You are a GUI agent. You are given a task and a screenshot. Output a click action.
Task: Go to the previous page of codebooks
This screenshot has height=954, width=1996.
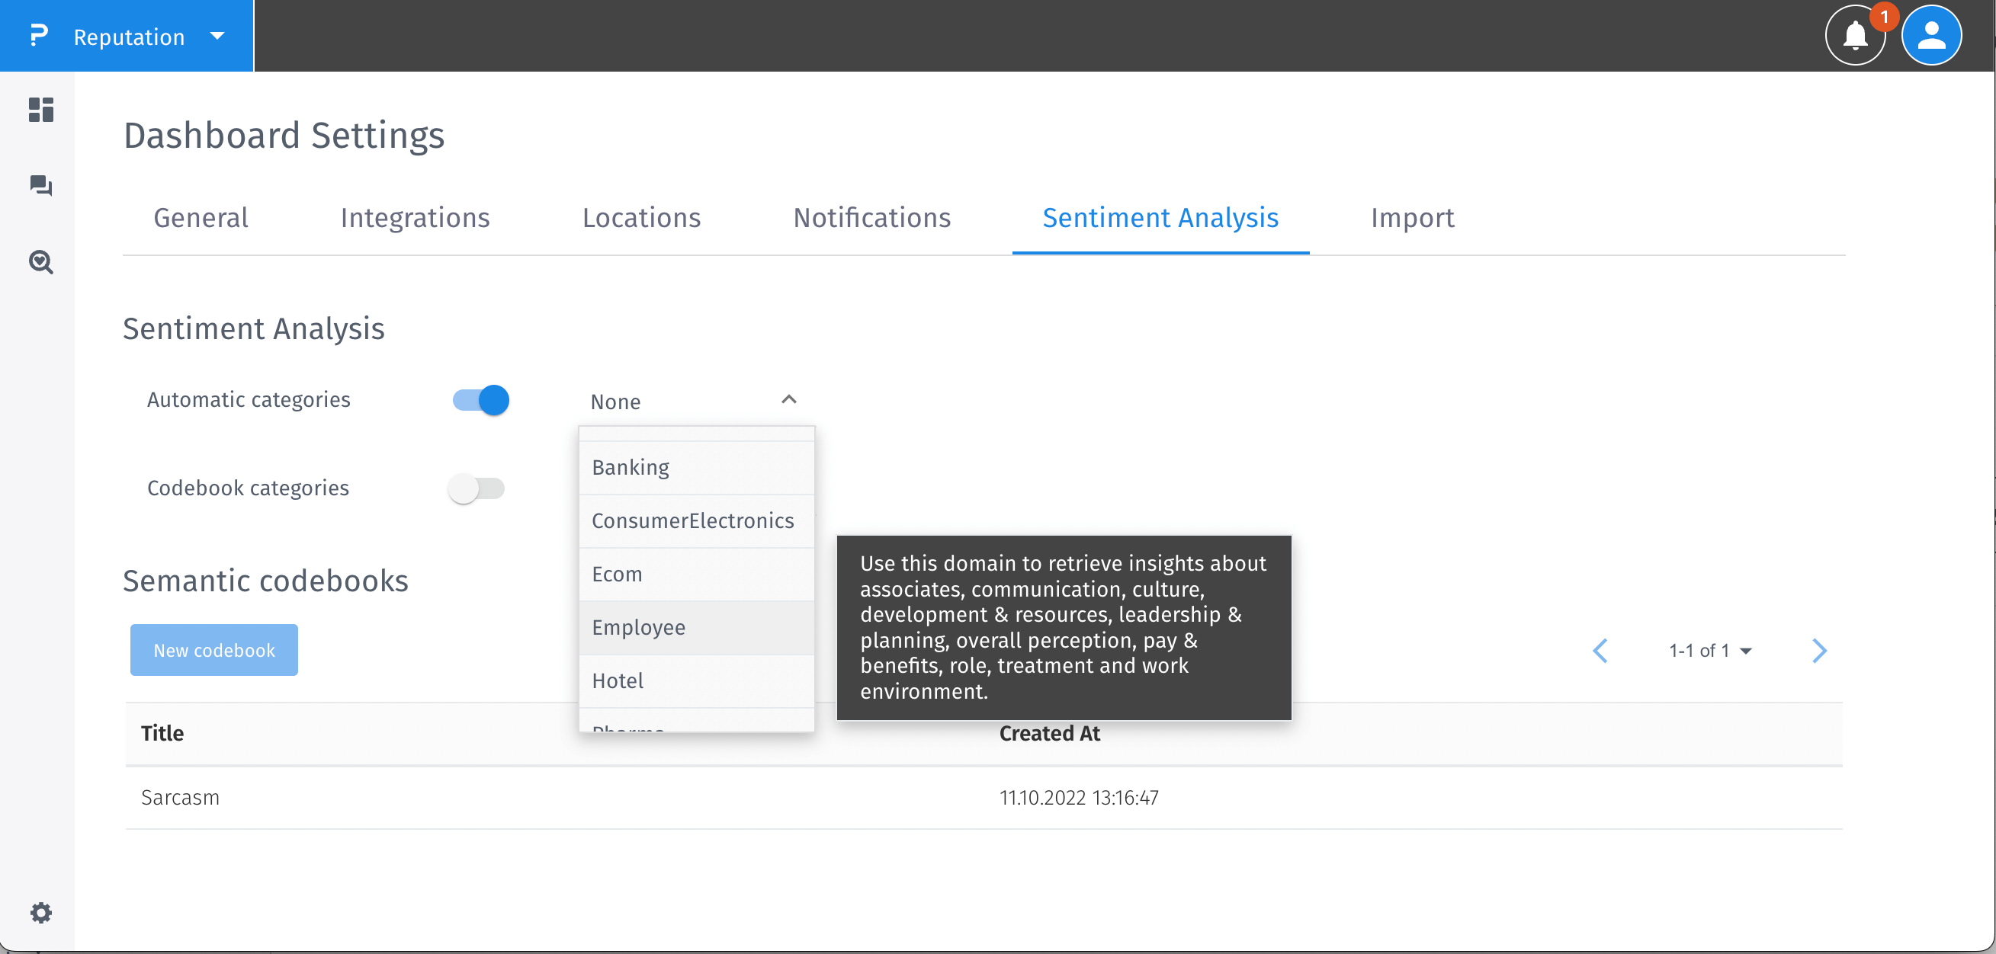[x=1600, y=651]
